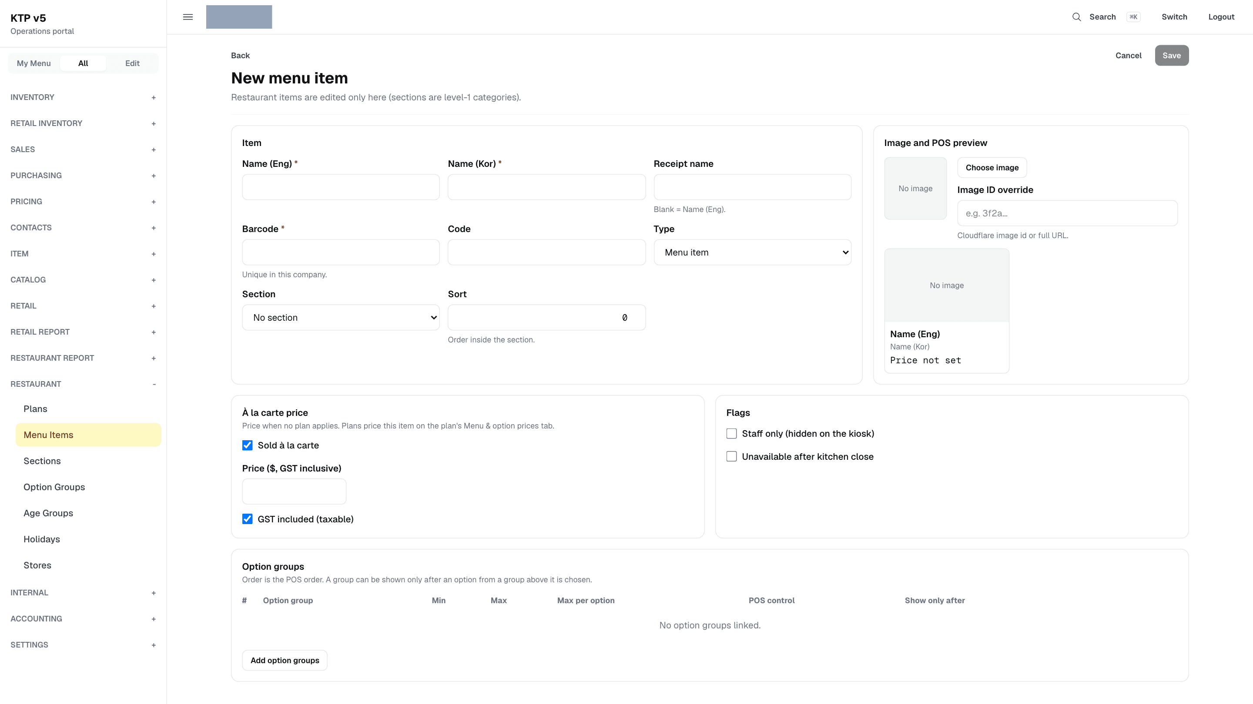This screenshot has height=704, width=1253.
Task: Open Plans in Restaurant menu
Action: pos(88,408)
